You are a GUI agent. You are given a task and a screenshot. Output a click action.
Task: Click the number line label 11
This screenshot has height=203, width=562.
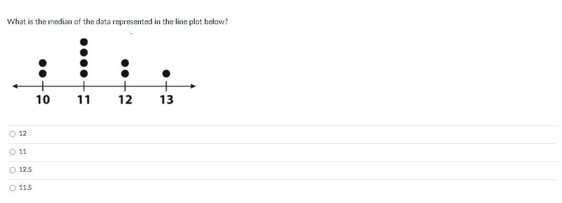[x=84, y=100]
